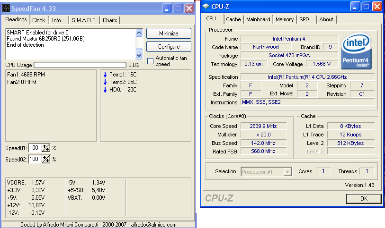Open the Charts tab in SpeedFan
The image size is (385, 228).
pos(110,20)
